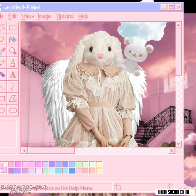This screenshot has height=196, width=196.
Task: Select the Rounded Rectangle tool
Action: point(13,110)
